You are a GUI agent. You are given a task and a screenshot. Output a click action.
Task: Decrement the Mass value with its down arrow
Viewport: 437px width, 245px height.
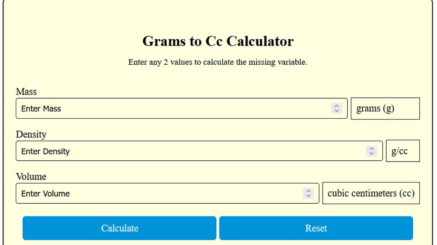click(336, 111)
